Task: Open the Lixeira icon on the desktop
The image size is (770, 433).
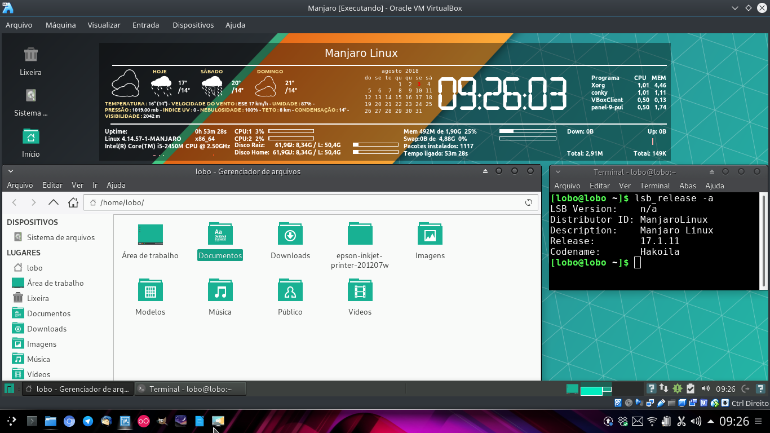Action: click(31, 61)
